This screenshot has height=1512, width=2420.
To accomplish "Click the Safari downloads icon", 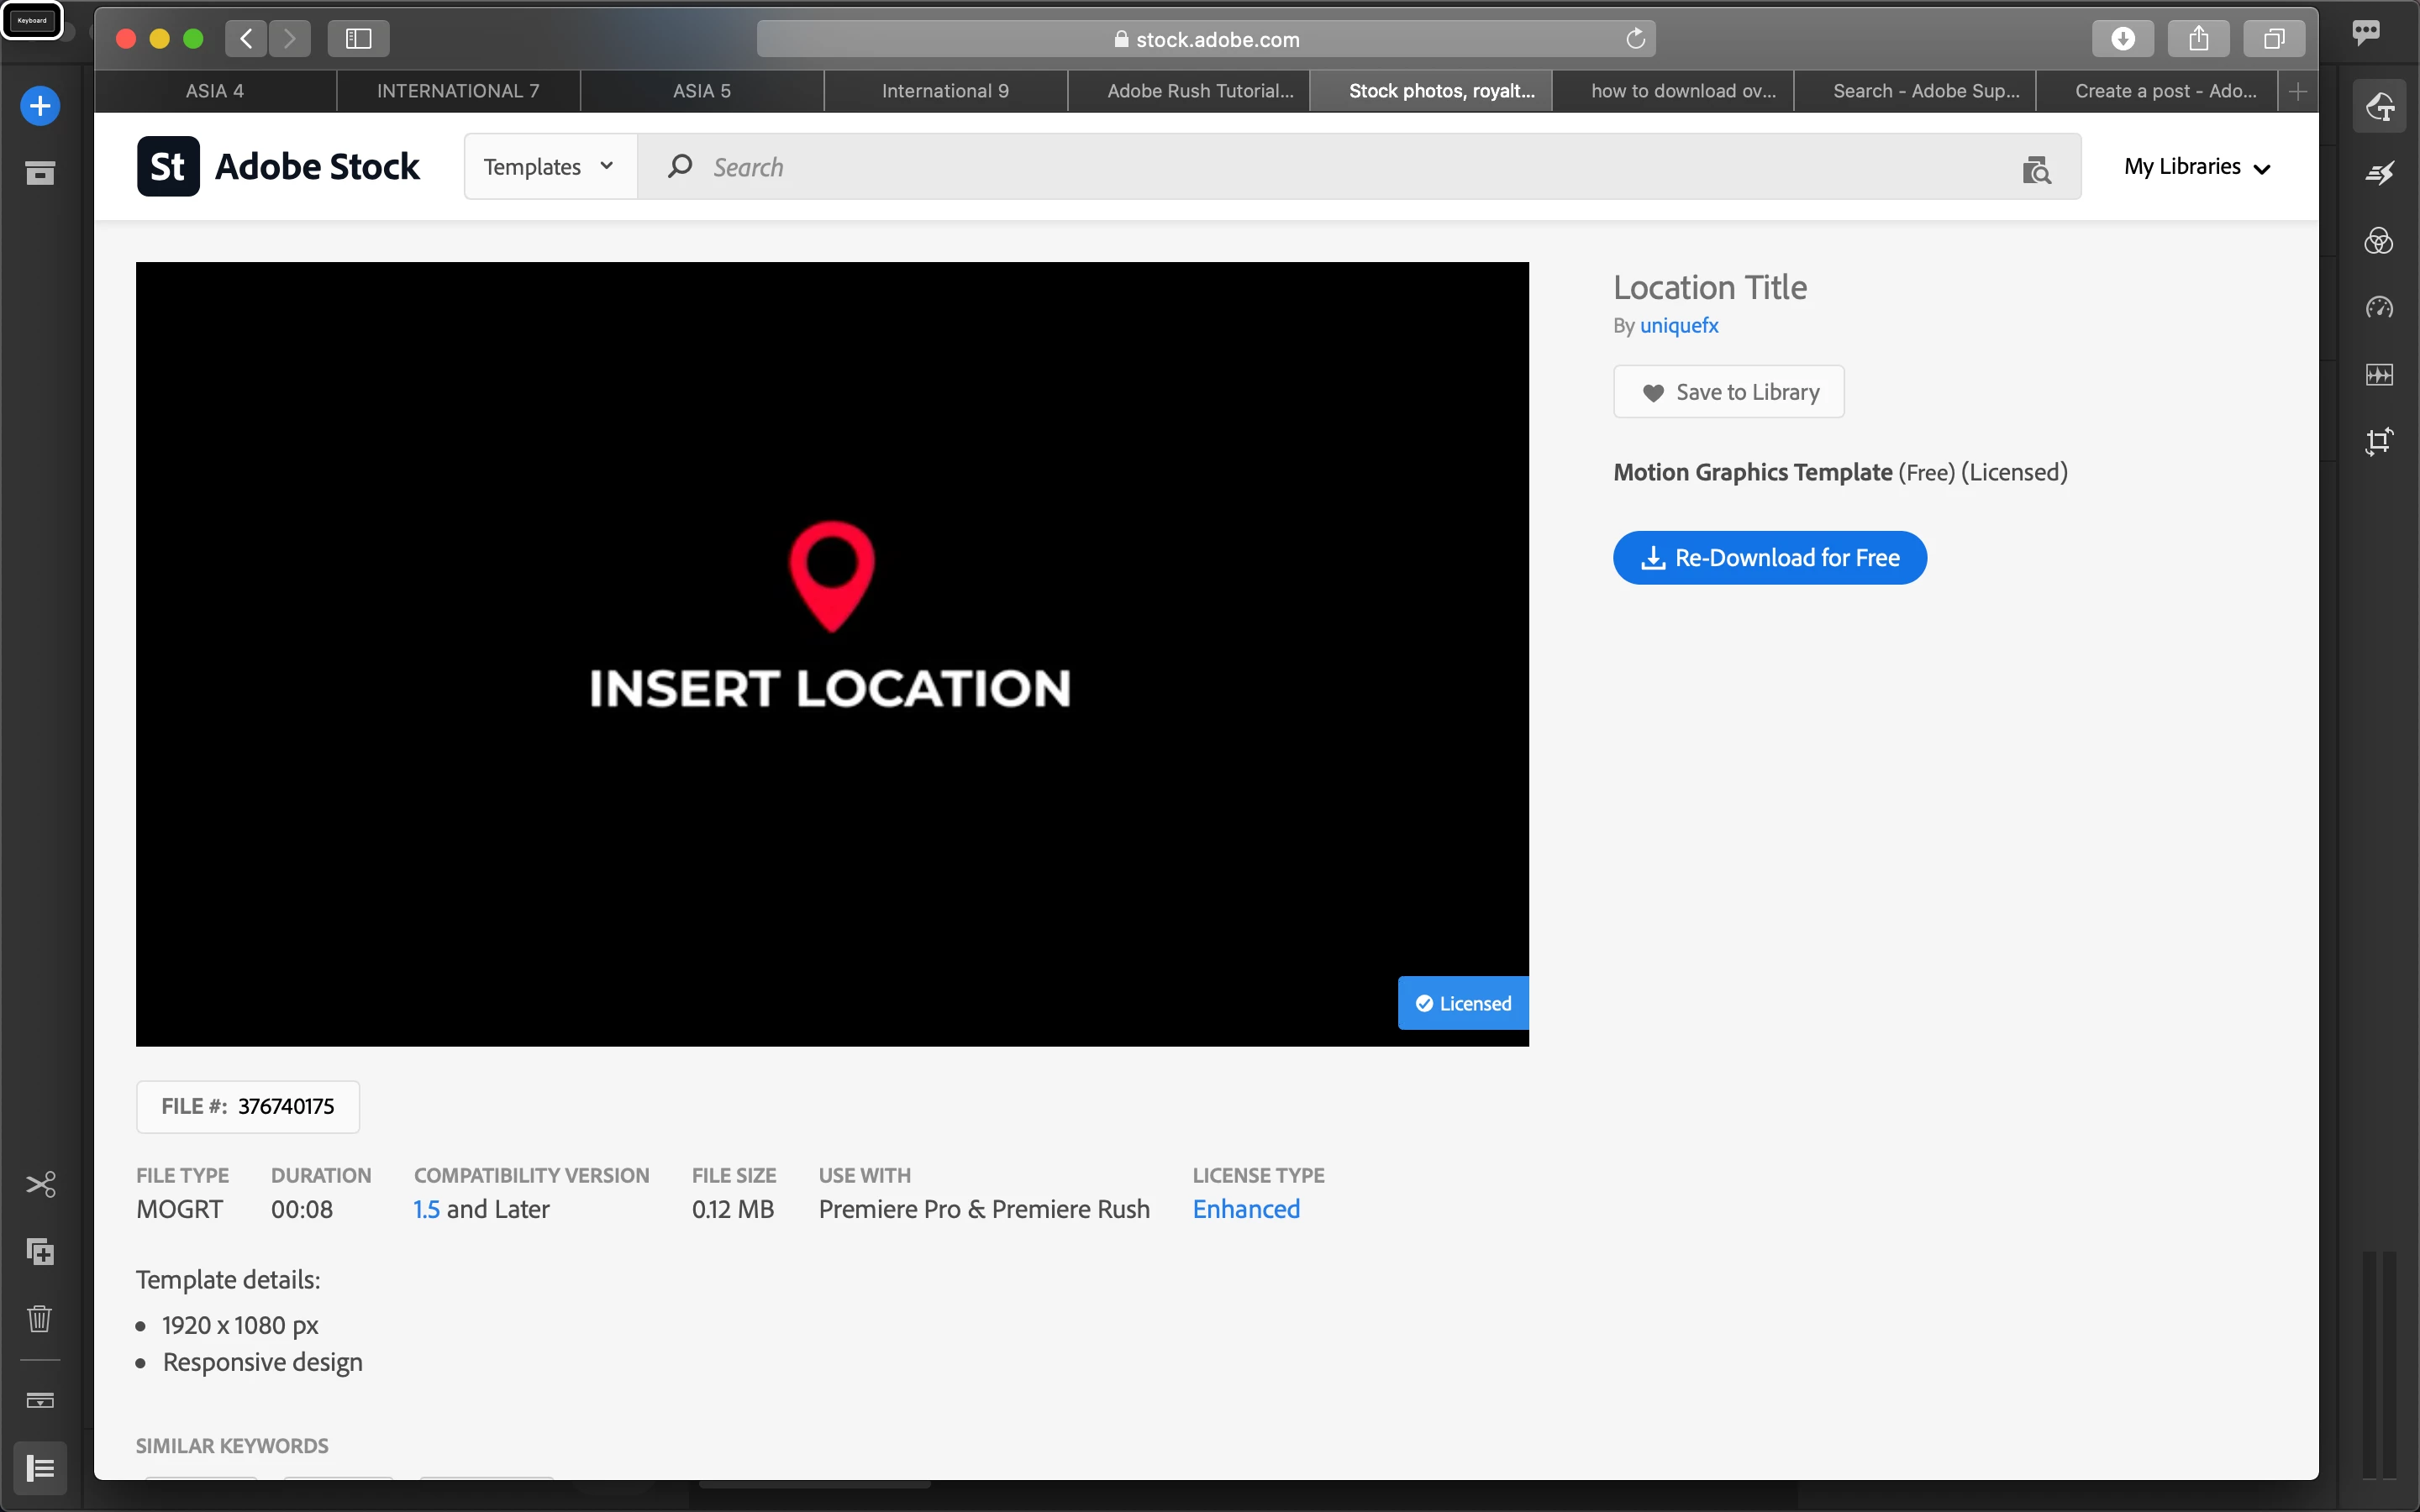I will click(x=2122, y=39).
